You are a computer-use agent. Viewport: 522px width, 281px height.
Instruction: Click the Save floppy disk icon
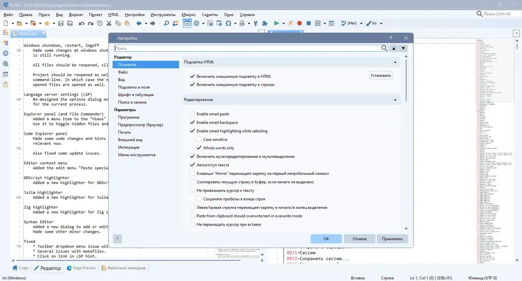tap(61, 24)
